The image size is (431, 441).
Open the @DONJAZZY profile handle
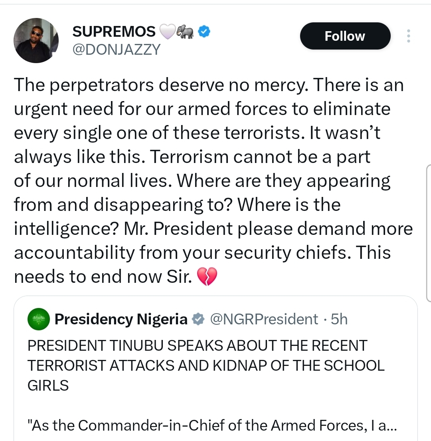[117, 49]
